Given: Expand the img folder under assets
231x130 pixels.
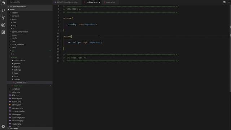Looking at the screenshot, I should (x=14, y=26).
